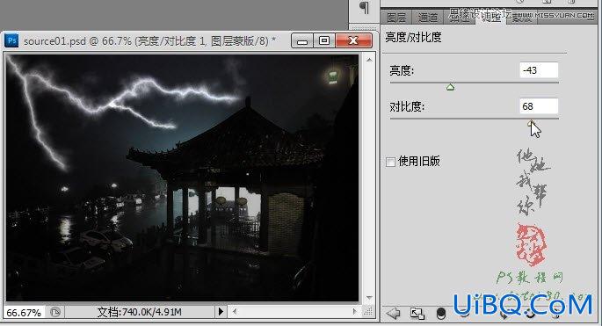This screenshot has height=326, width=602.
Task: Click vertical scrollbar down arrow in document
Action: tap(369, 298)
